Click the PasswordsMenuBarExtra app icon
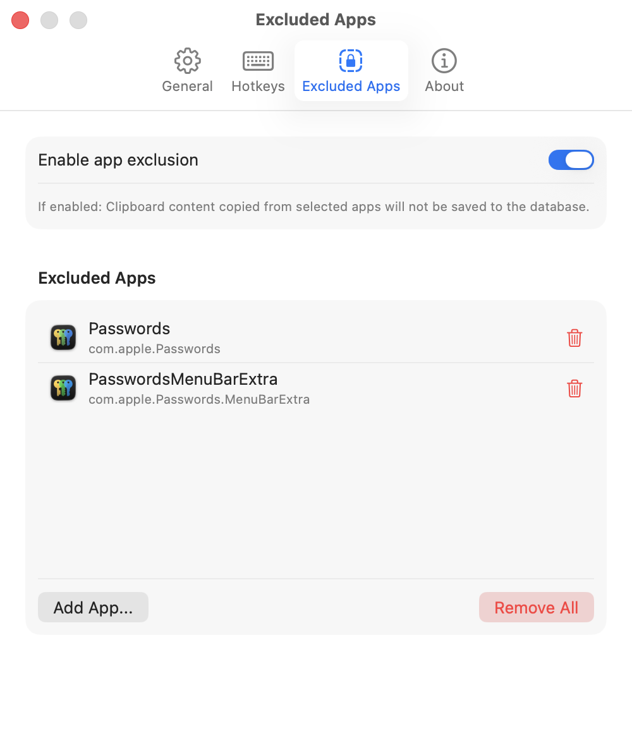This screenshot has height=743, width=632. (x=63, y=387)
